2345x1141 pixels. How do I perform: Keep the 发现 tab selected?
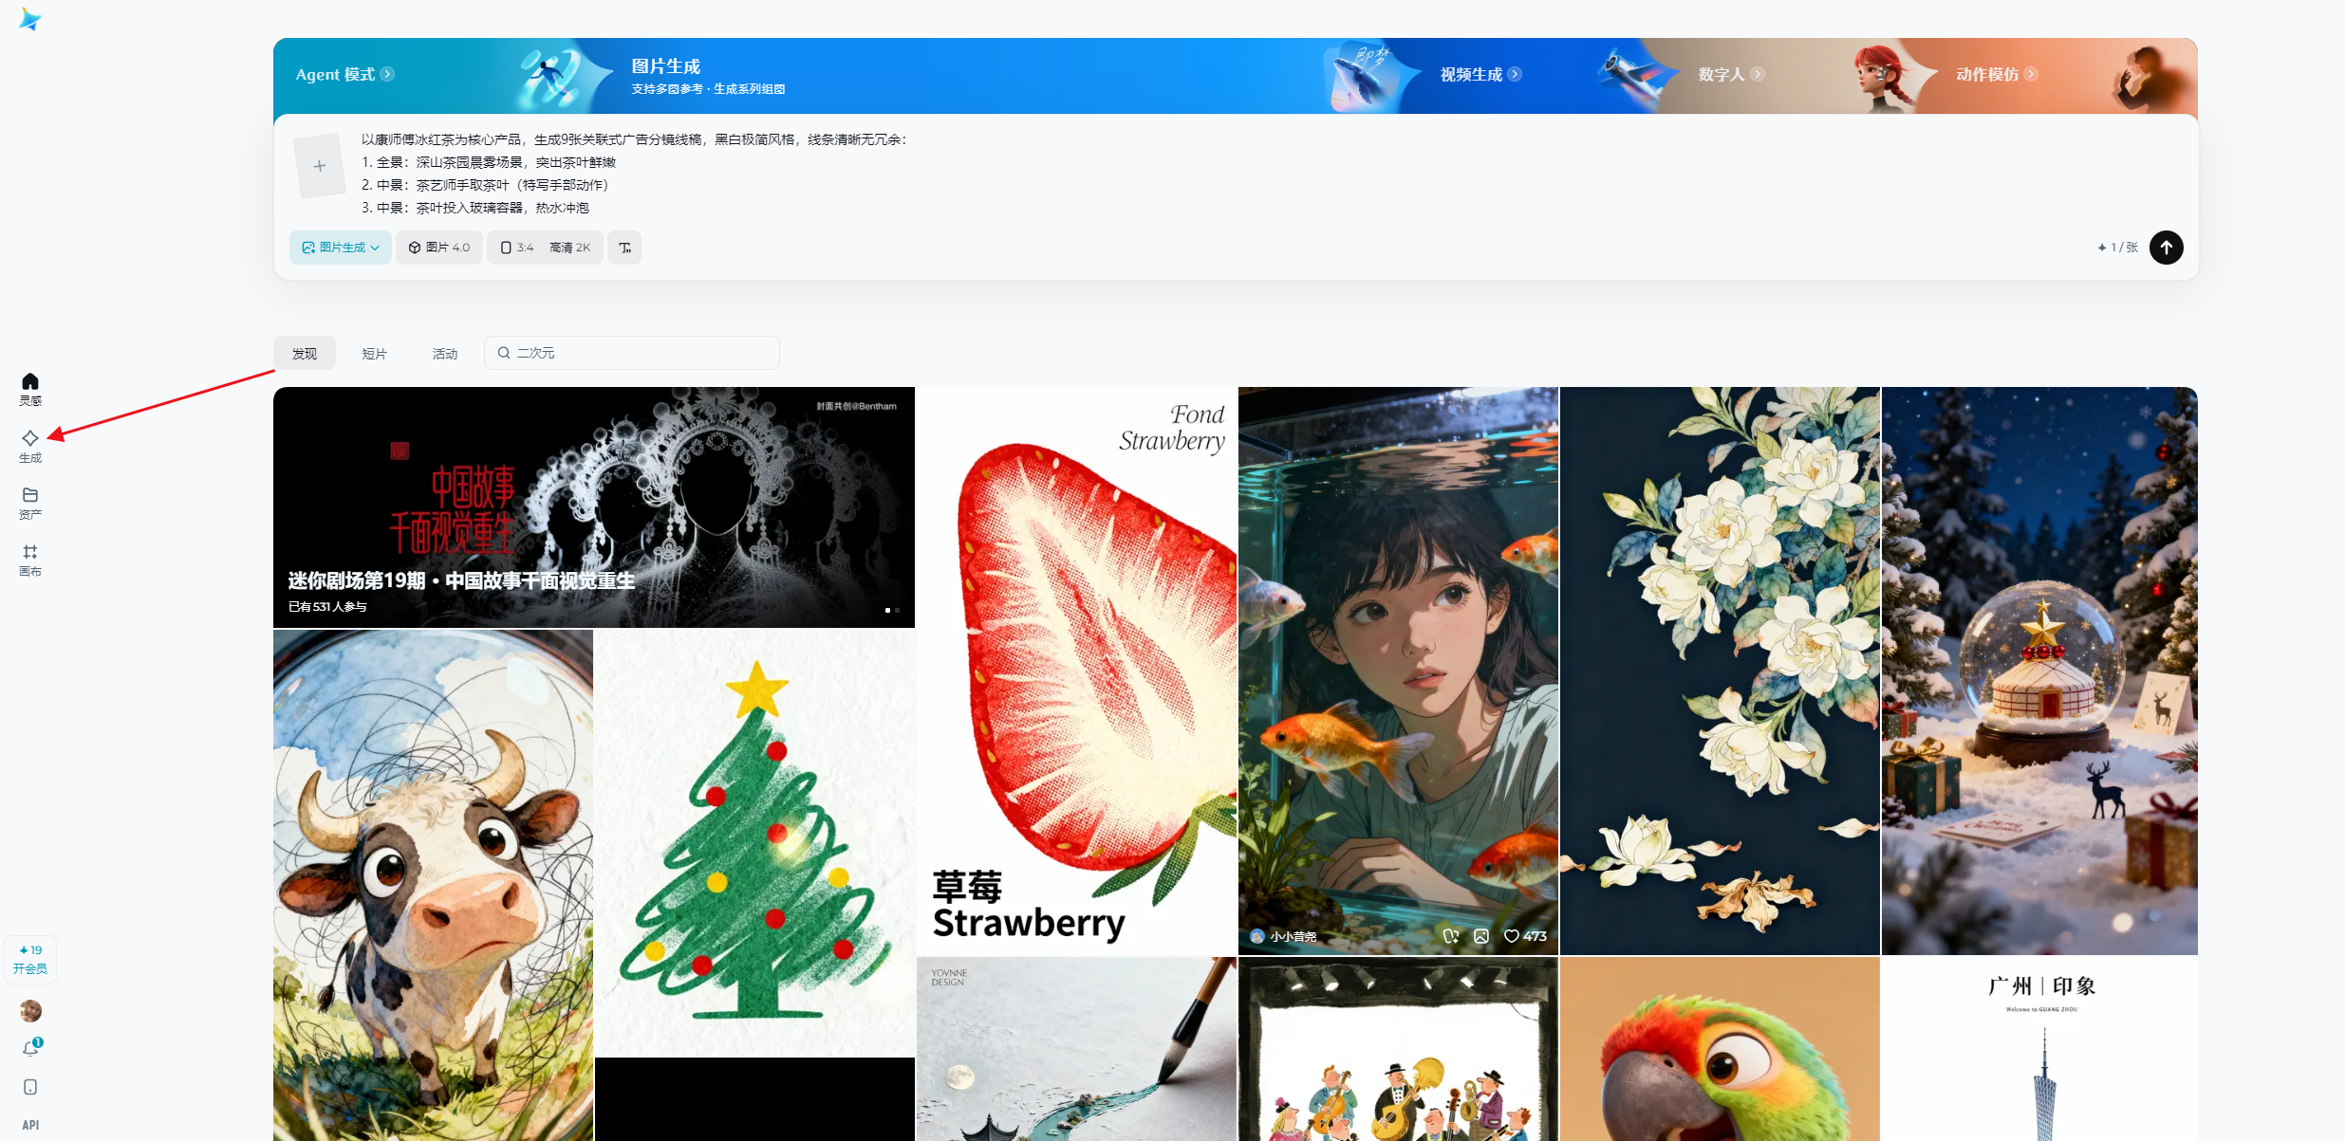tap(304, 352)
